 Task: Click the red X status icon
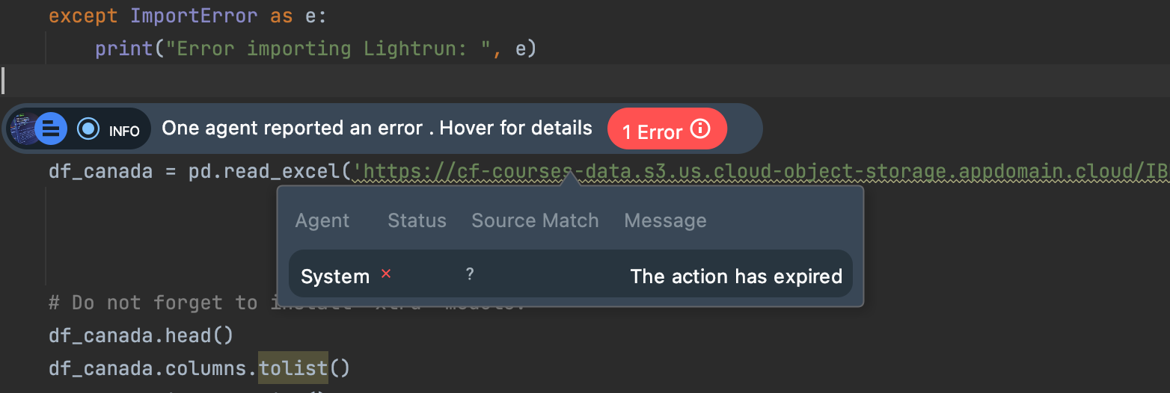pos(386,274)
